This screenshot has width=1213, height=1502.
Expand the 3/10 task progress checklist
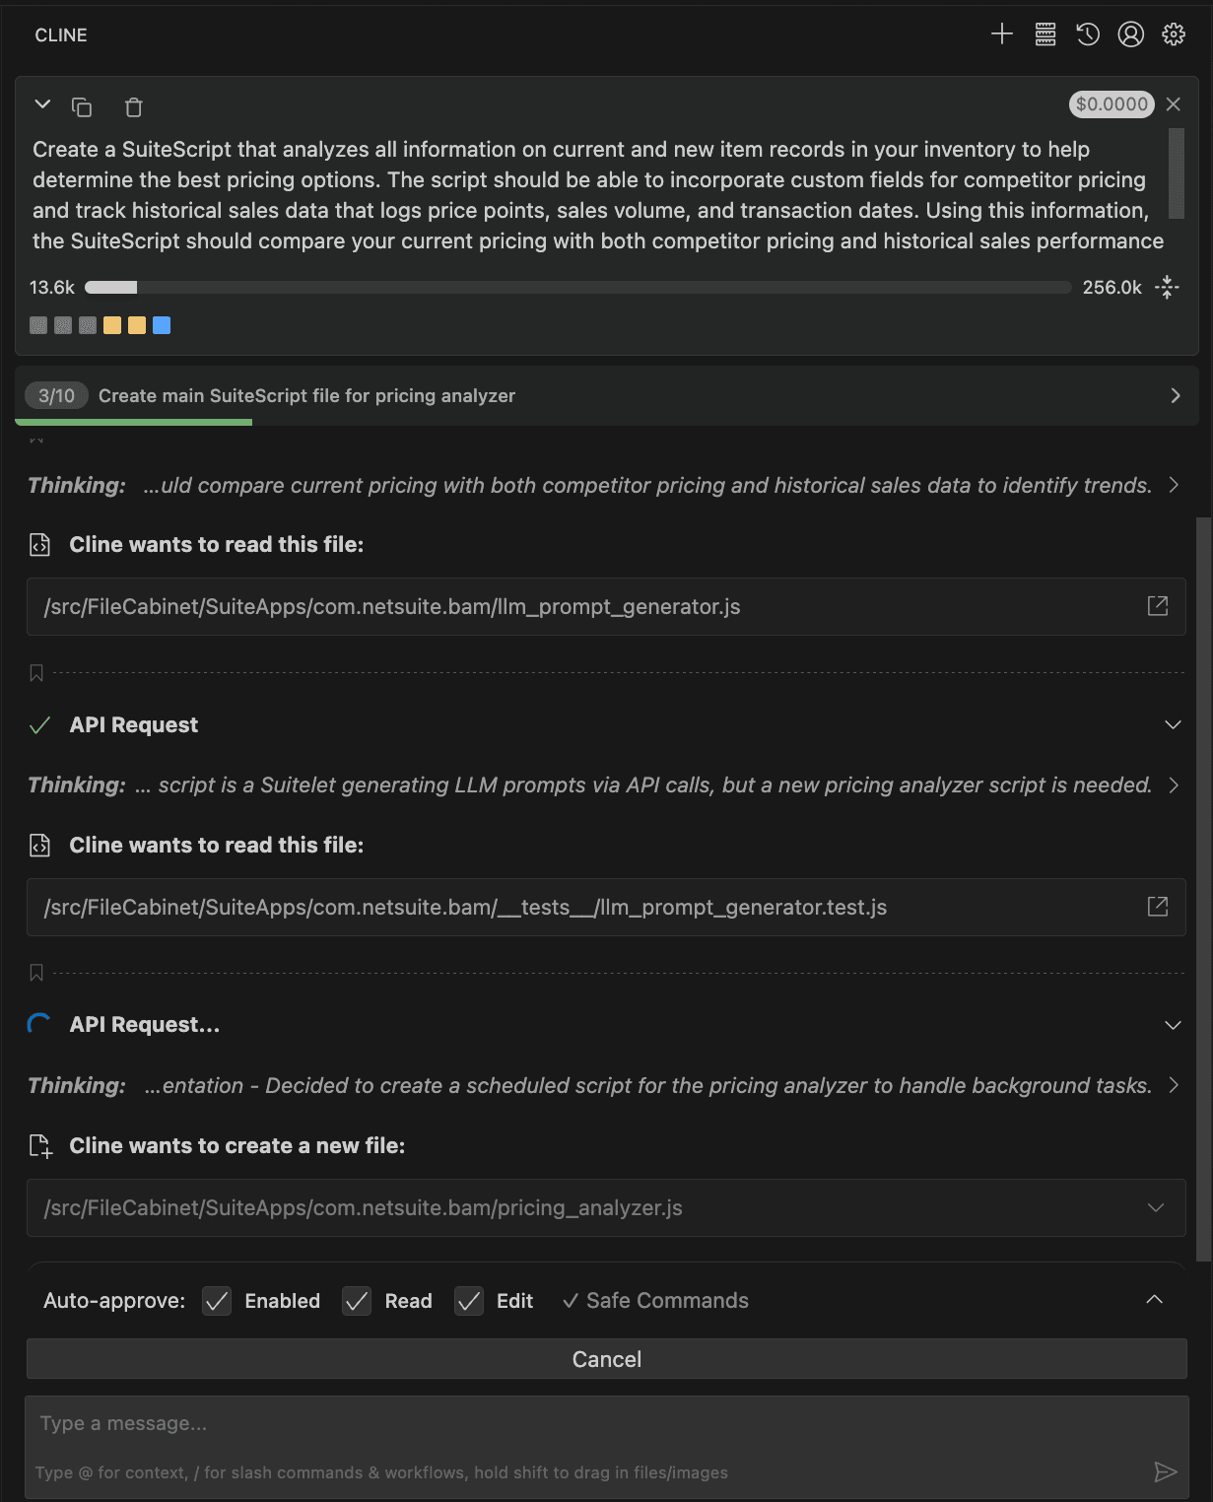pyautogui.click(x=1175, y=395)
